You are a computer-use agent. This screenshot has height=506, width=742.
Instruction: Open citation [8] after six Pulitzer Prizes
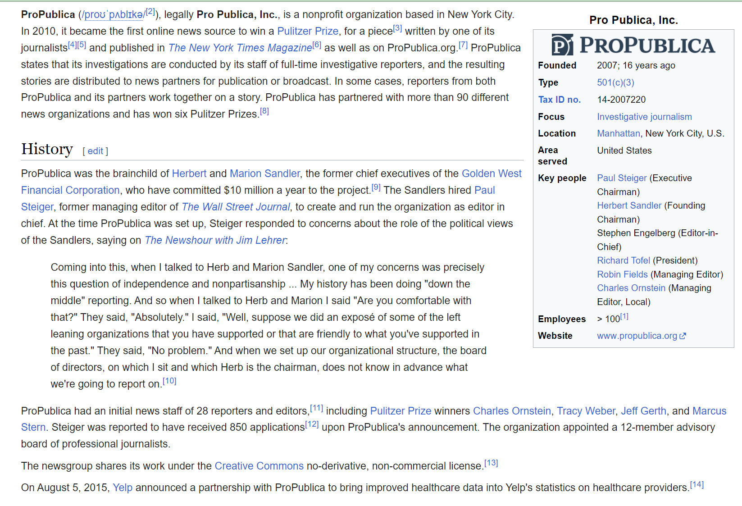pos(264,111)
